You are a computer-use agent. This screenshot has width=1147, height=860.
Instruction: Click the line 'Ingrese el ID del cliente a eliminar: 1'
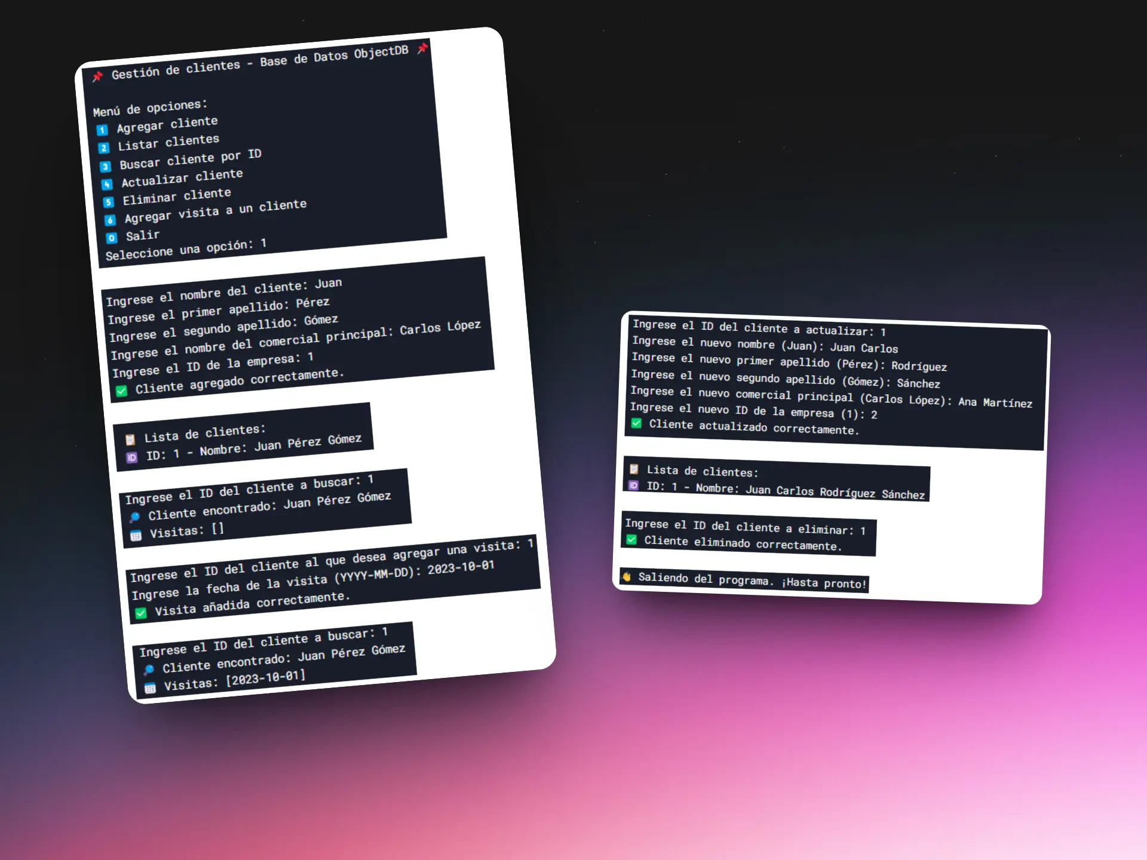[746, 527]
